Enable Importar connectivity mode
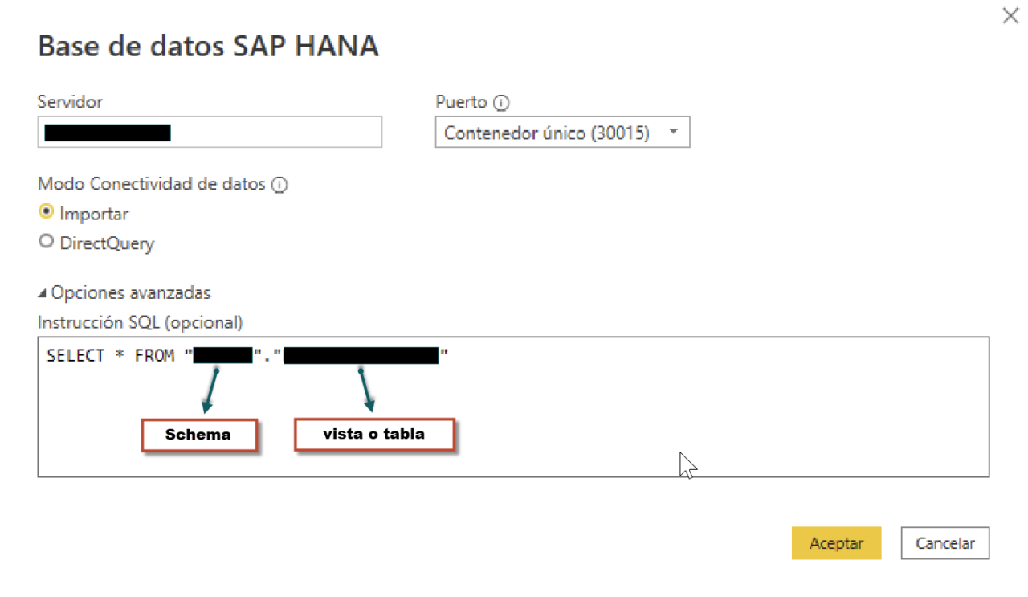This screenshot has height=597, width=1028. click(47, 211)
